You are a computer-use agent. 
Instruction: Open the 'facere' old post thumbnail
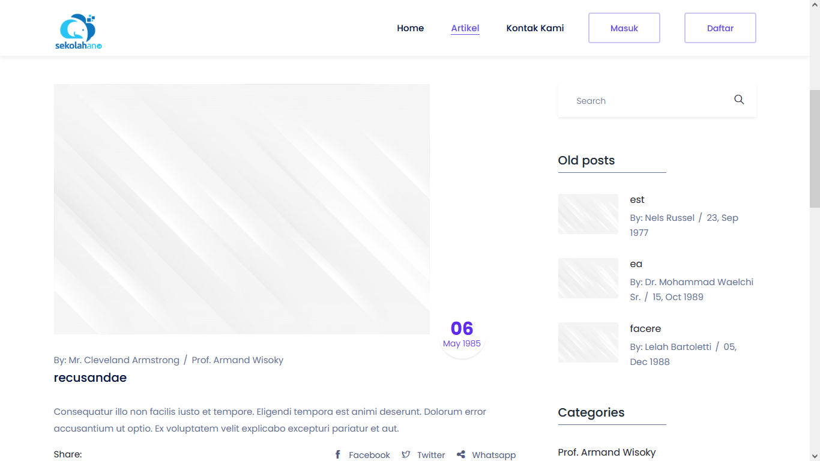click(588, 342)
